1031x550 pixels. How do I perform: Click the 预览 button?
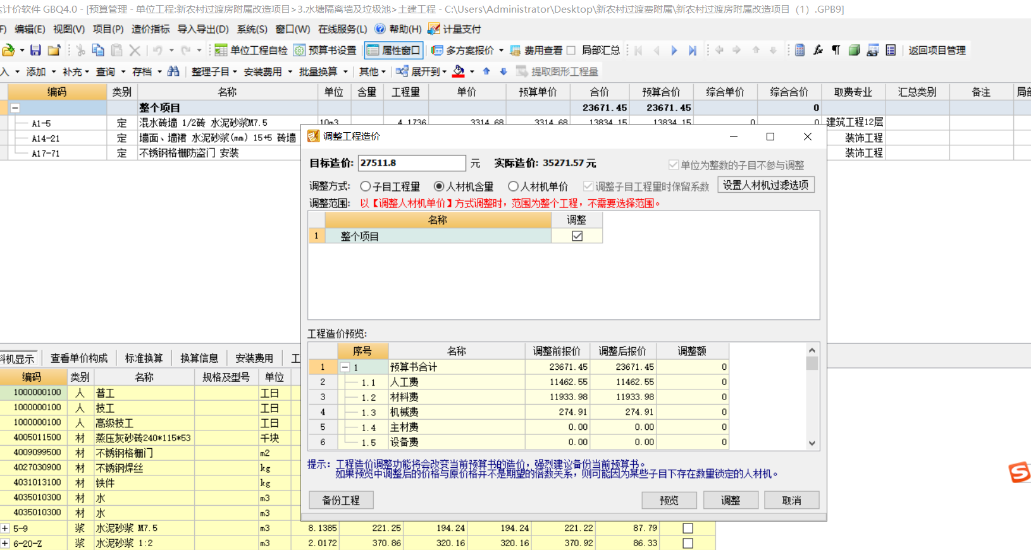click(x=669, y=500)
